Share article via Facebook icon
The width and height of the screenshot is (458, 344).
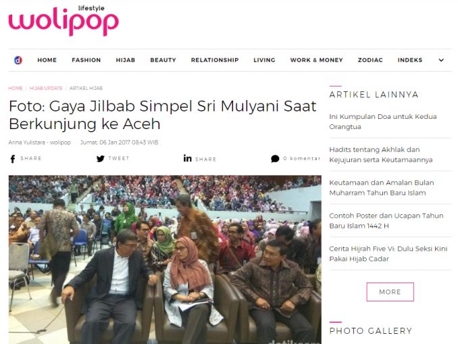tap(13, 159)
